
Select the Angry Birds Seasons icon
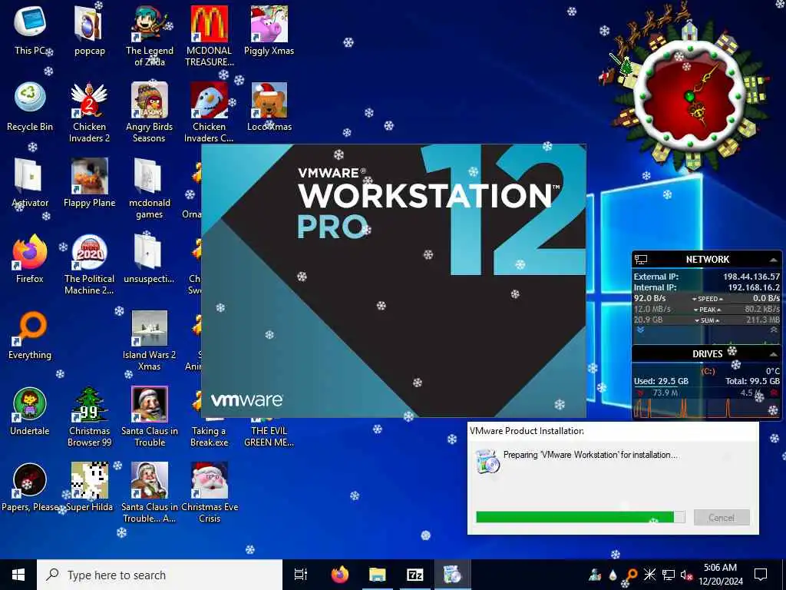click(150, 112)
